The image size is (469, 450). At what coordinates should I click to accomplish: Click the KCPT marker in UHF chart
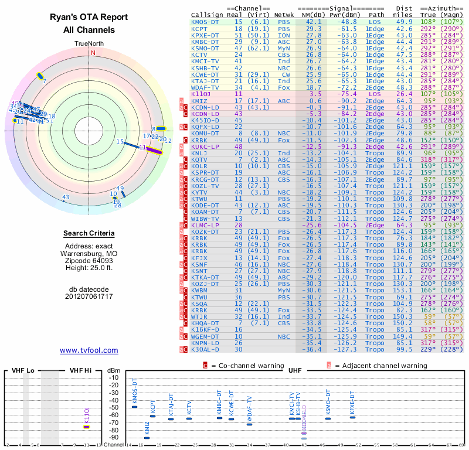coord(152,416)
